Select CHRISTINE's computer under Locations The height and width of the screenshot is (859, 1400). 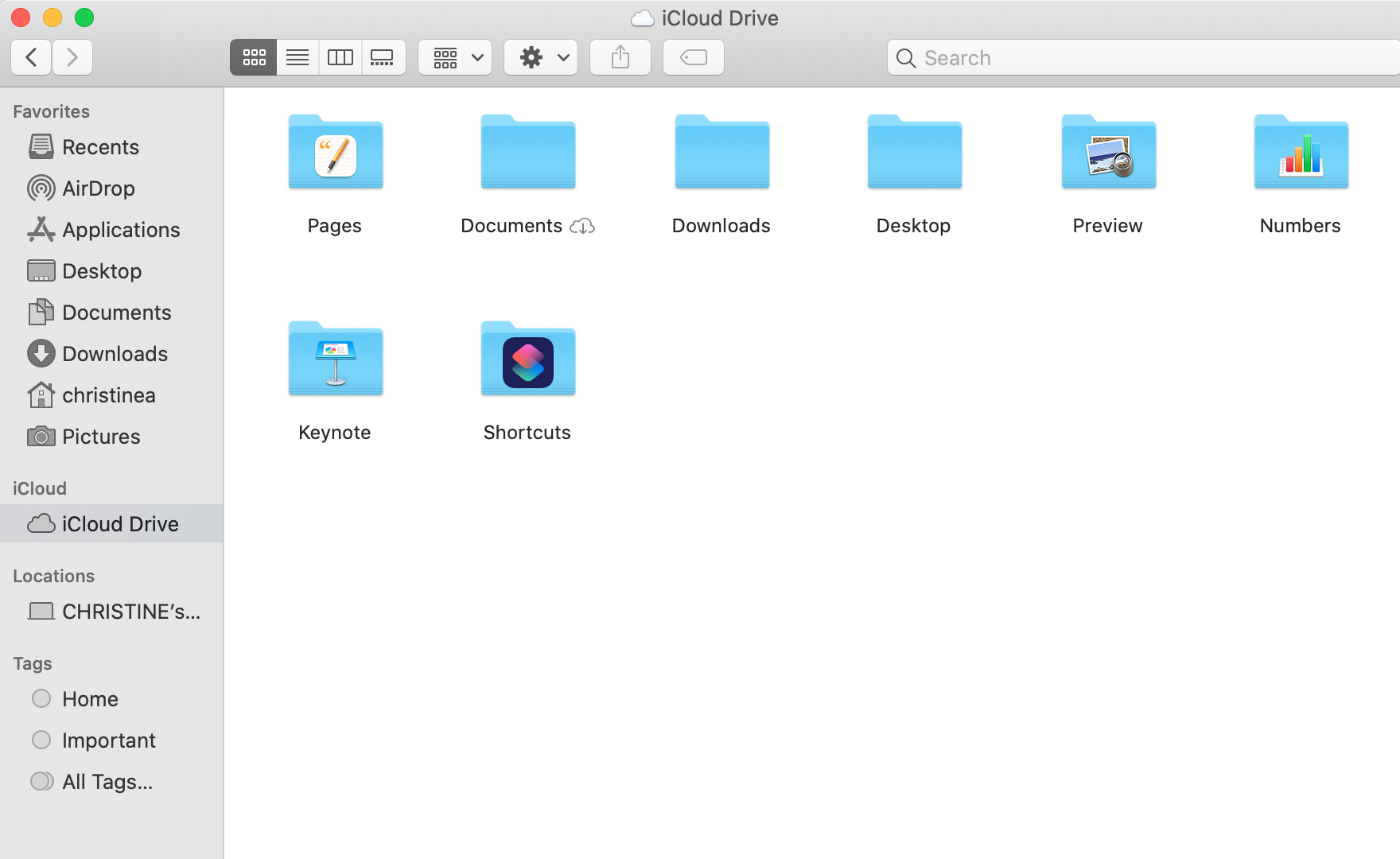[x=111, y=612]
